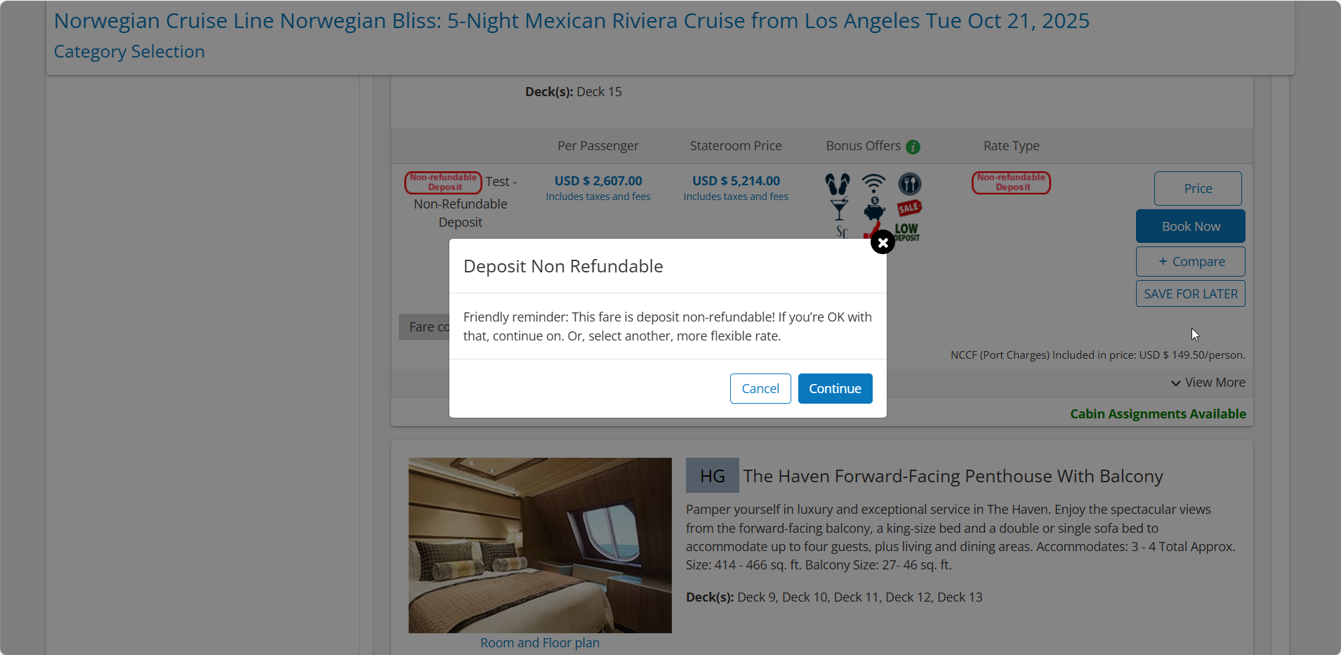Expand View More details
This screenshot has height=655, width=1341.
coord(1208,383)
